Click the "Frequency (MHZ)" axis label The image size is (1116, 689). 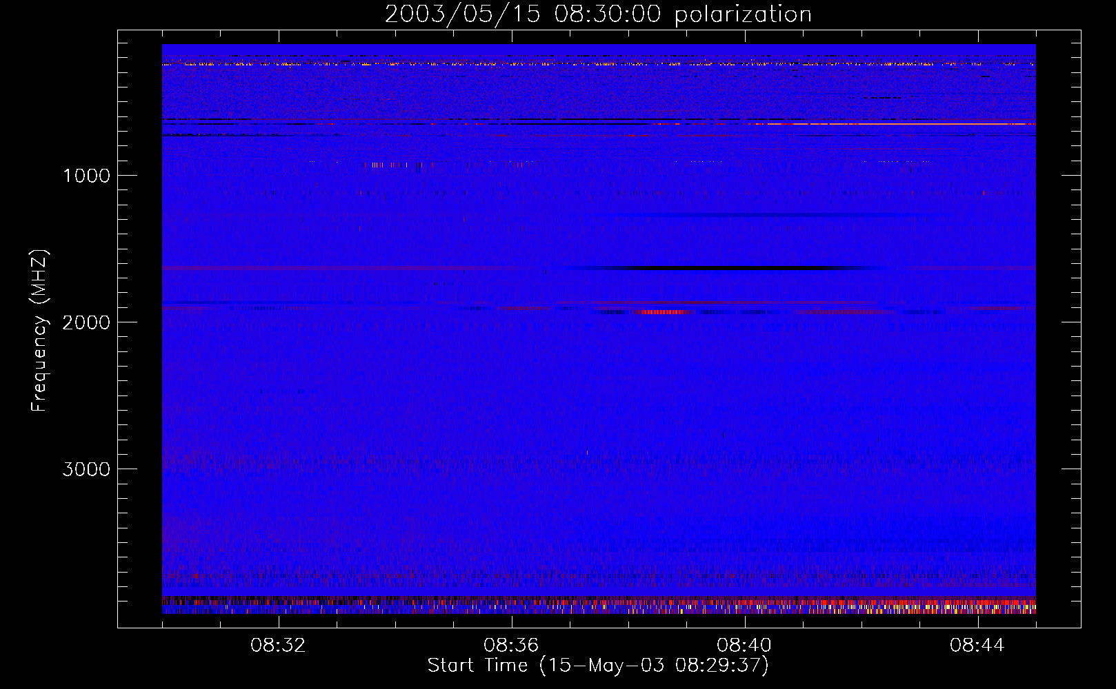[x=39, y=330]
